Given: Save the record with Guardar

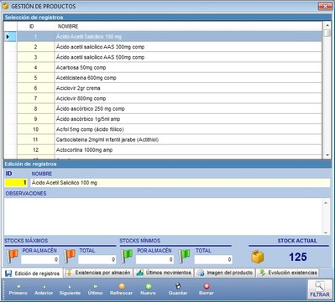Looking at the screenshot, I should [178, 290].
